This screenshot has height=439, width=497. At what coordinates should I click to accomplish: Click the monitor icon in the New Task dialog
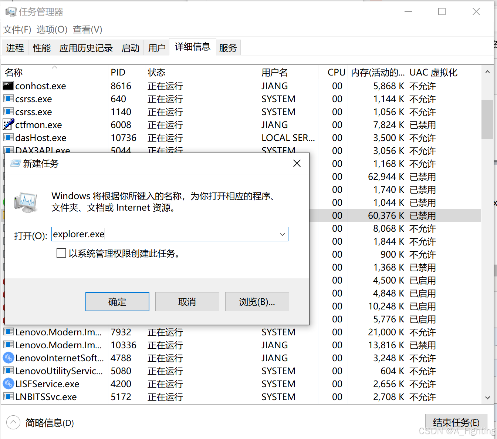(26, 202)
